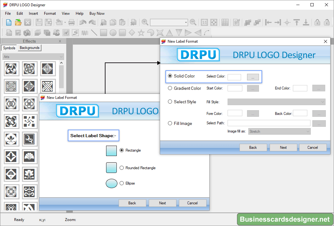
Task: Toggle the grid icon in the toolbar
Action: (225, 22)
